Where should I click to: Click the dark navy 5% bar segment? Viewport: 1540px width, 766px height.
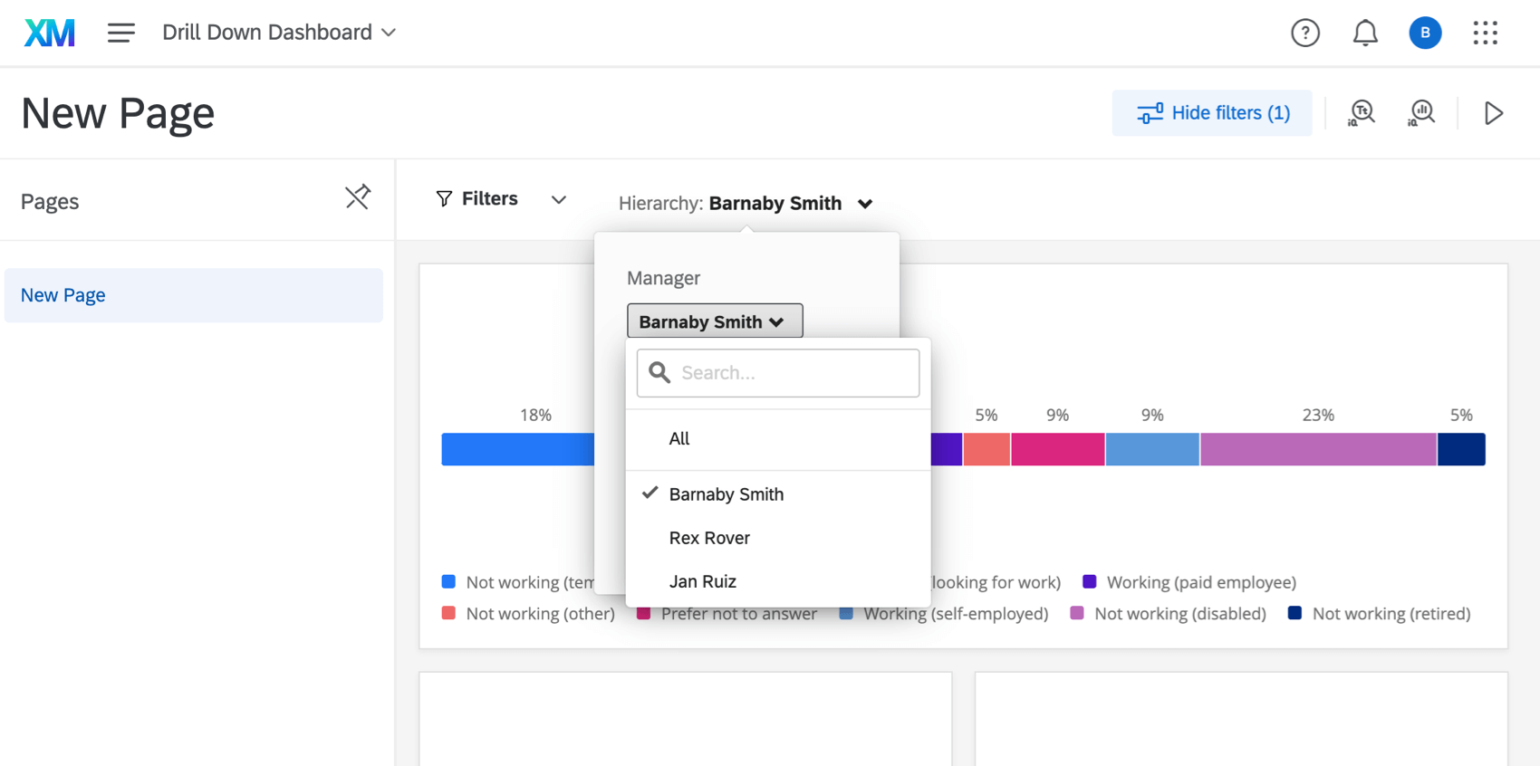[1461, 449]
